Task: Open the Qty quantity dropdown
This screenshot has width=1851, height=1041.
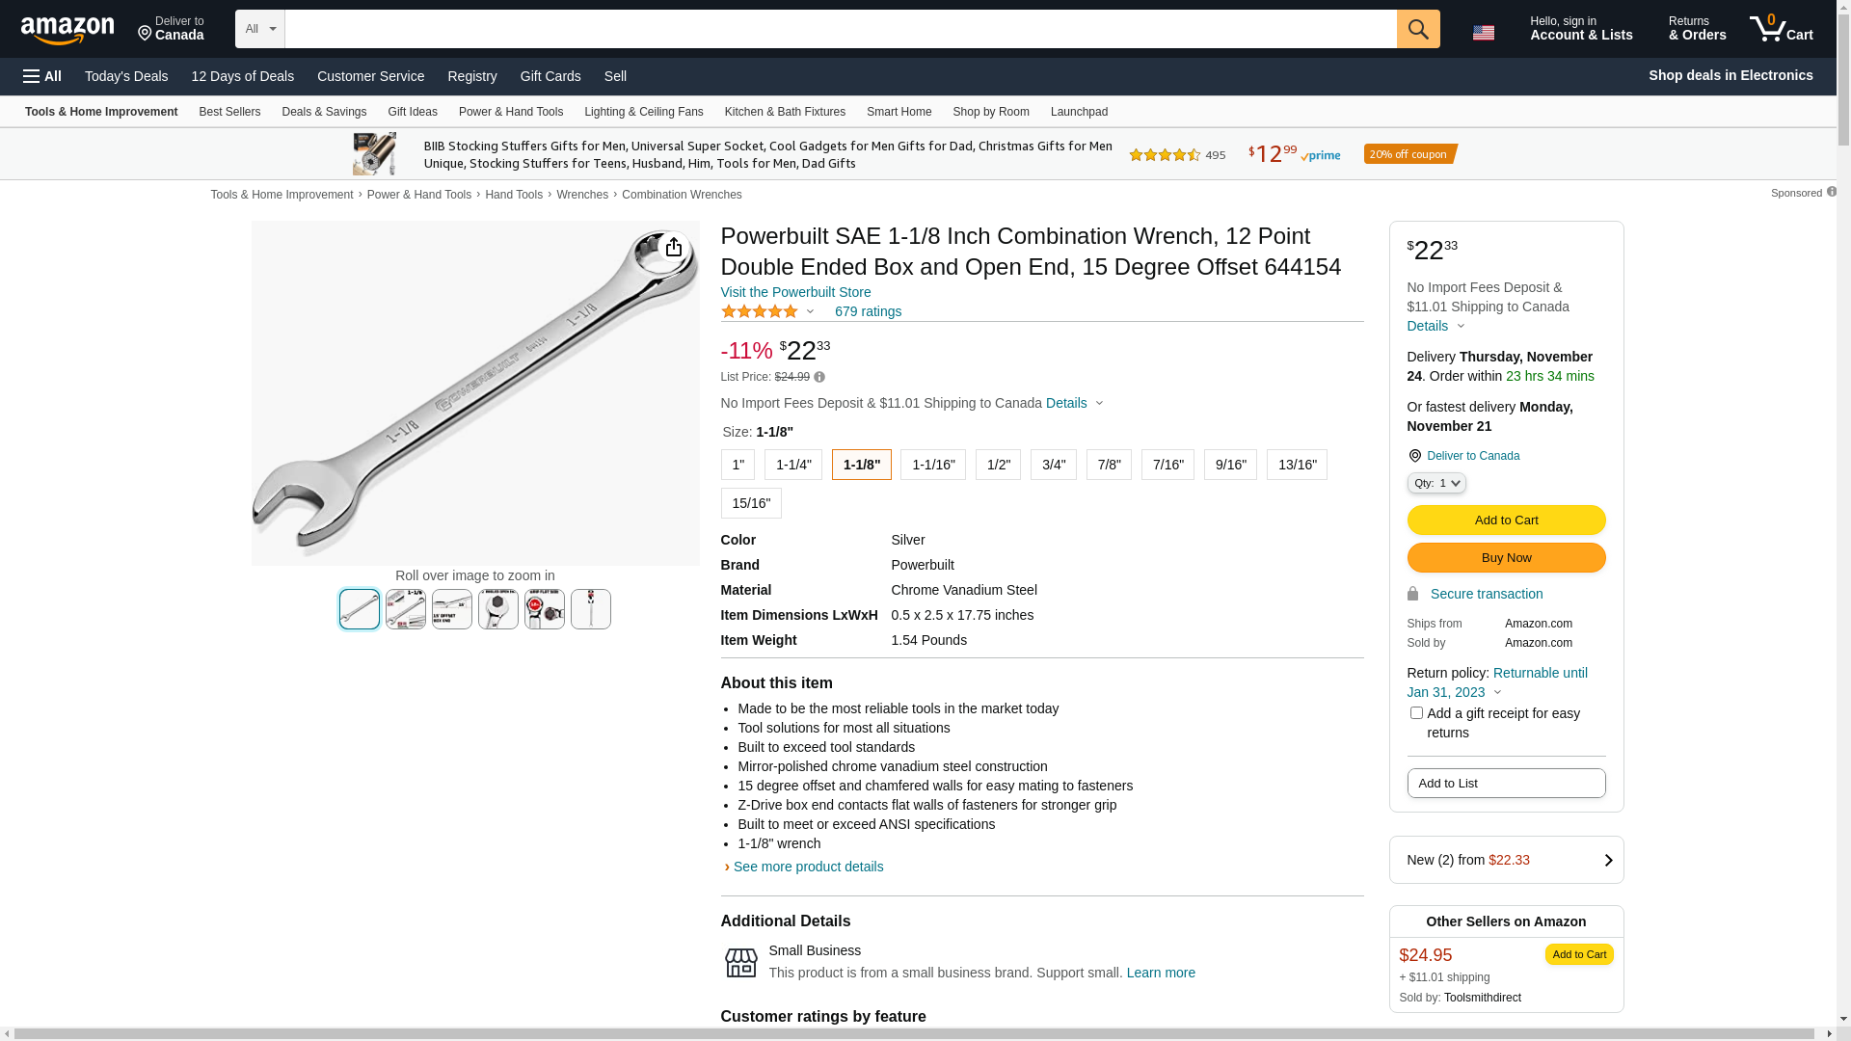Action: tap(1435, 483)
